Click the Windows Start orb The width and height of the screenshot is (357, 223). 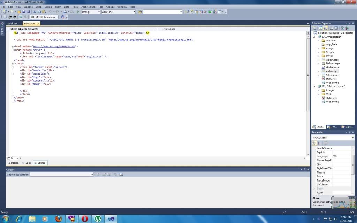[6, 219]
